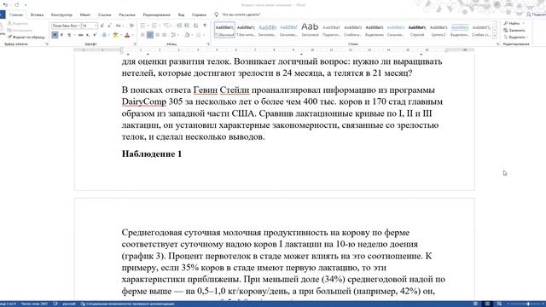Click the Undo arrow in the title bar
The image size is (546, 307).
click(5, 5)
